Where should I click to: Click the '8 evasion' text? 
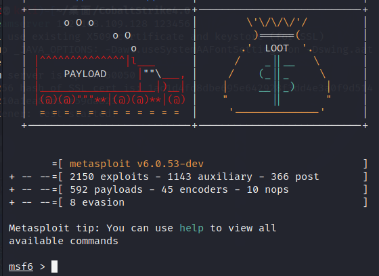tap(97, 202)
